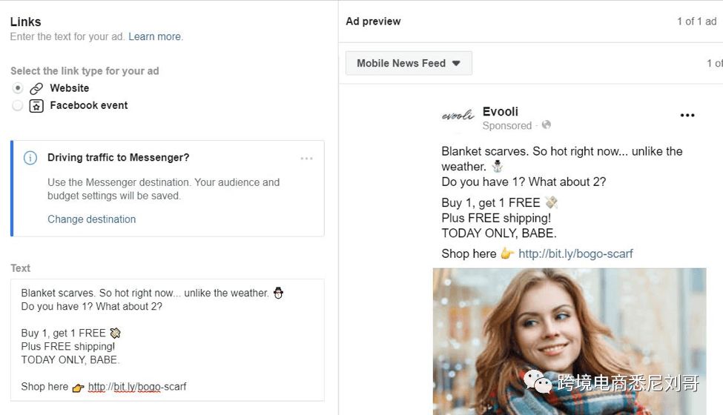Click the info icon beside Driving traffic to Messenger
The height and width of the screenshot is (415, 723).
click(x=30, y=158)
